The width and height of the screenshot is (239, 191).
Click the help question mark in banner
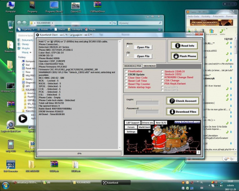198,152
